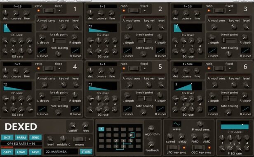Image resolution: width=254 pixels, height=157 pixels.
Task: Click the INIT button
Action: coord(7,138)
